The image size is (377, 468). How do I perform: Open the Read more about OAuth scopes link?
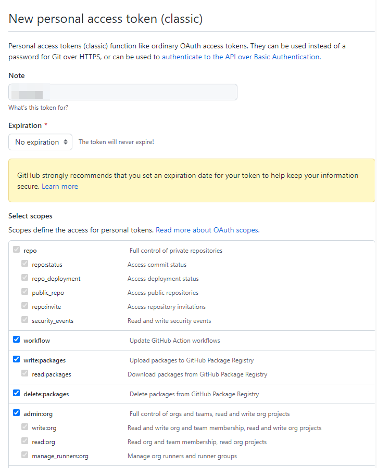pyautogui.click(x=208, y=230)
